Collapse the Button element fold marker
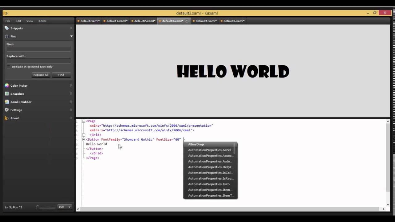The width and height of the screenshot is (395, 222). 84,139
